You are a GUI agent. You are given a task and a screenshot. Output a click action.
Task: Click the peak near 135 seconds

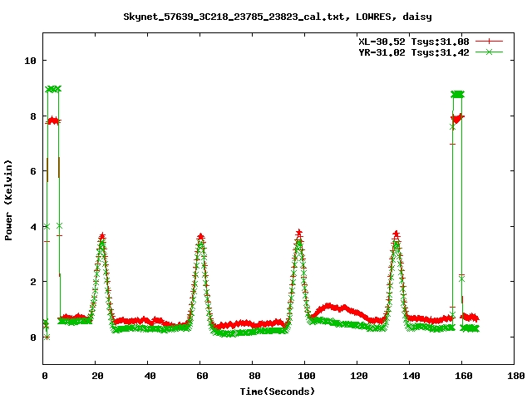tap(396, 234)
